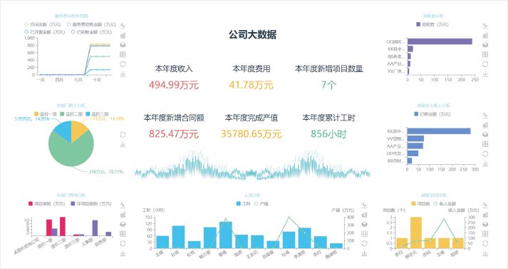Toggle 已开票金额 (万元) legend series
This screenshot has width=508, height=269.
[x=45, y=32]
